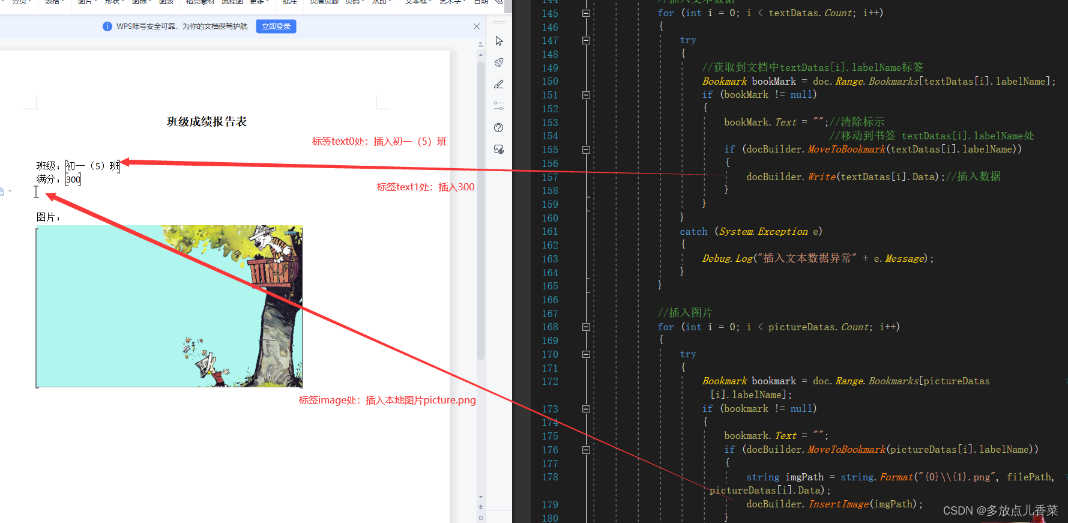The height and width of the screenshot is (523, 1068).
Task: Open the 更多 dropdown in WPS ribbon
Action: [x=259, y=2]
